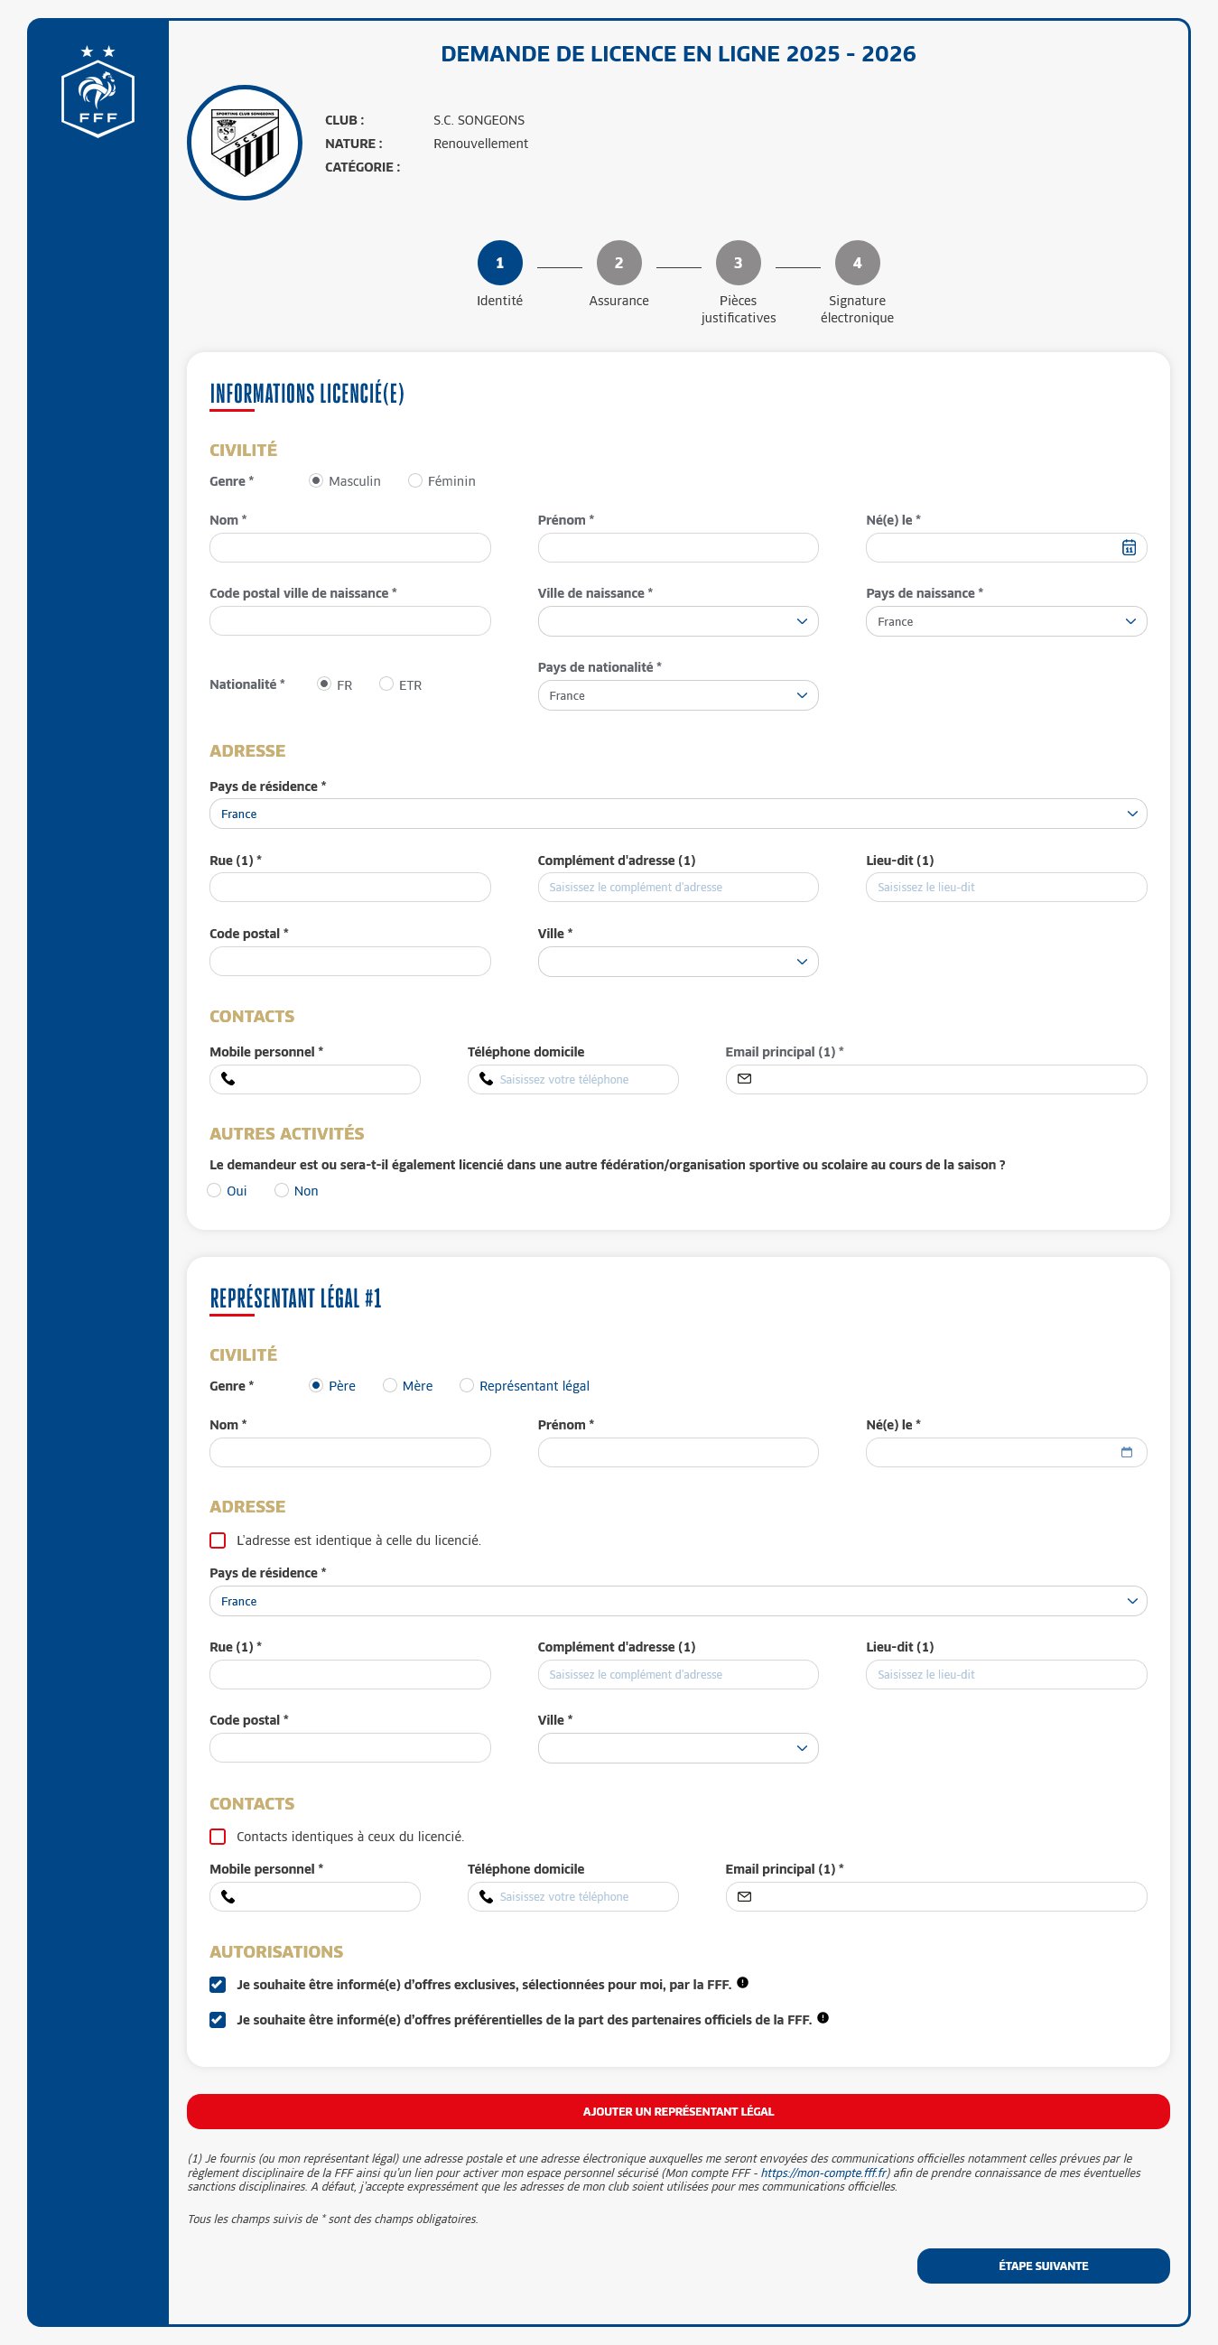
Task: Check the address identical to licensee box
Action: click(218, 1540)
